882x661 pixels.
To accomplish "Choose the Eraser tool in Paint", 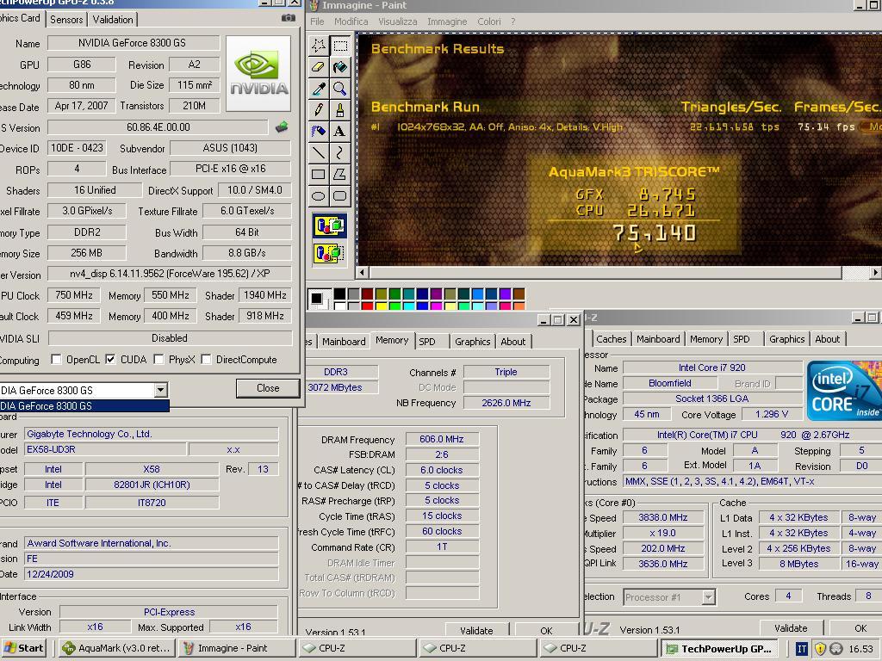I will [x=319, y=67].
